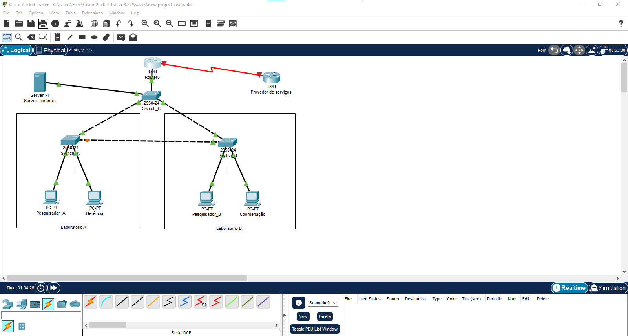
Task: Open the Extensions menu
Action: (x=92, y=13)
